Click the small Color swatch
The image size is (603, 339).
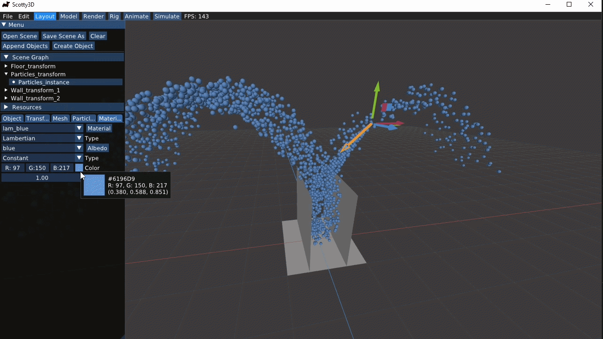[x=79, y=168]
